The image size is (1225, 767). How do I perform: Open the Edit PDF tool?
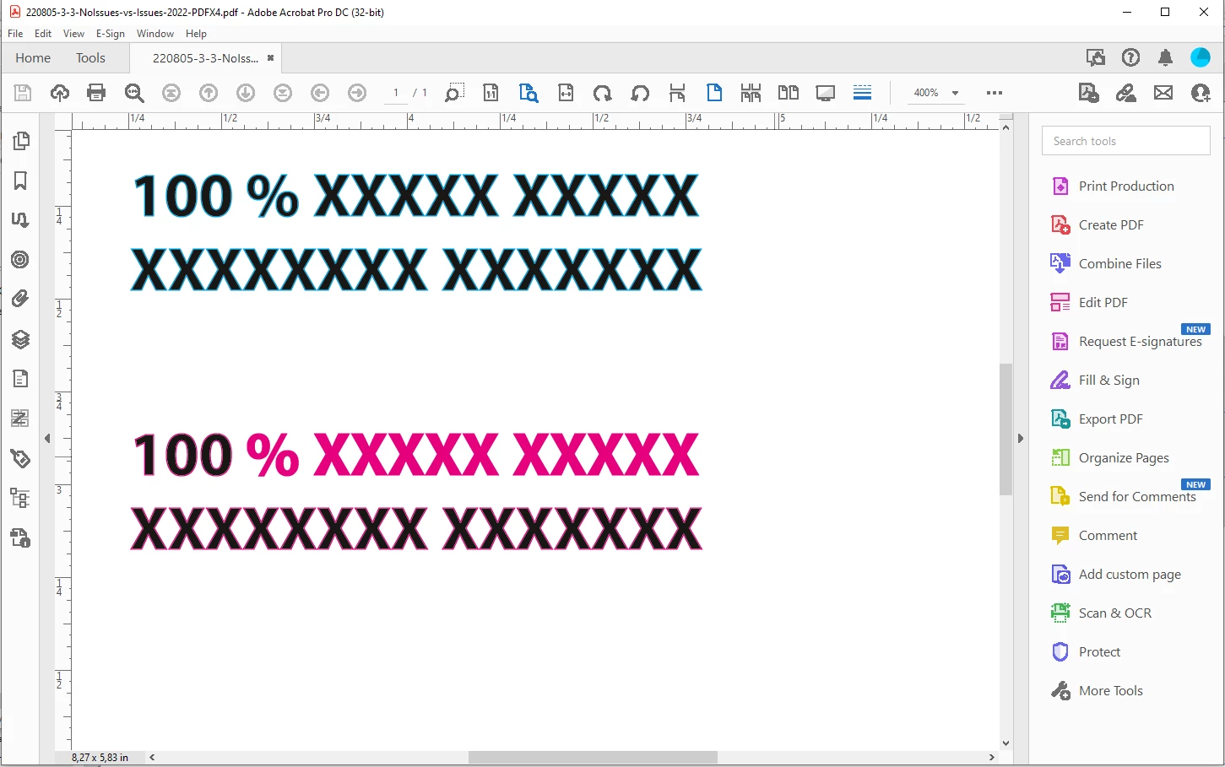(1089, 303)
